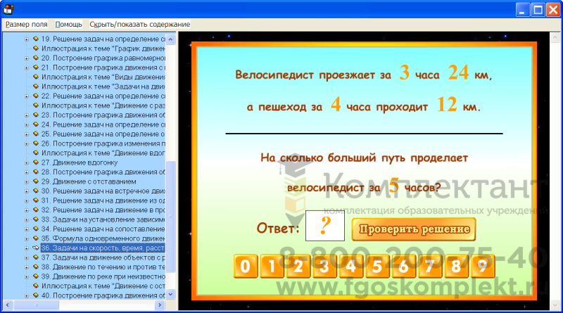Image resolution: width=563 pixels, height=313 pixels.
Task: Click icon of item 25. Решение задач
Action: (x=36, y=134)
